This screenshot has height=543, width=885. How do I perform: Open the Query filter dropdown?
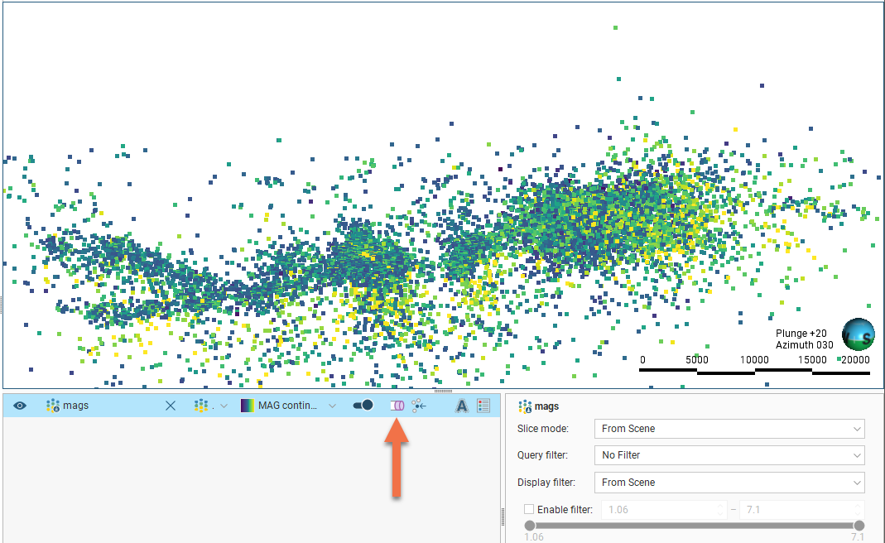(729, 455)
